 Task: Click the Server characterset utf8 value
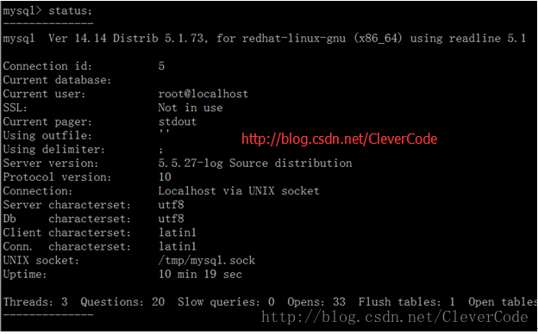coord(172,205)
